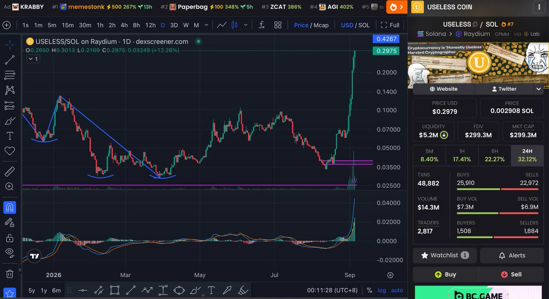Toggle percent scale on price axis
The image size is (549, 299).
click(370, 290)
